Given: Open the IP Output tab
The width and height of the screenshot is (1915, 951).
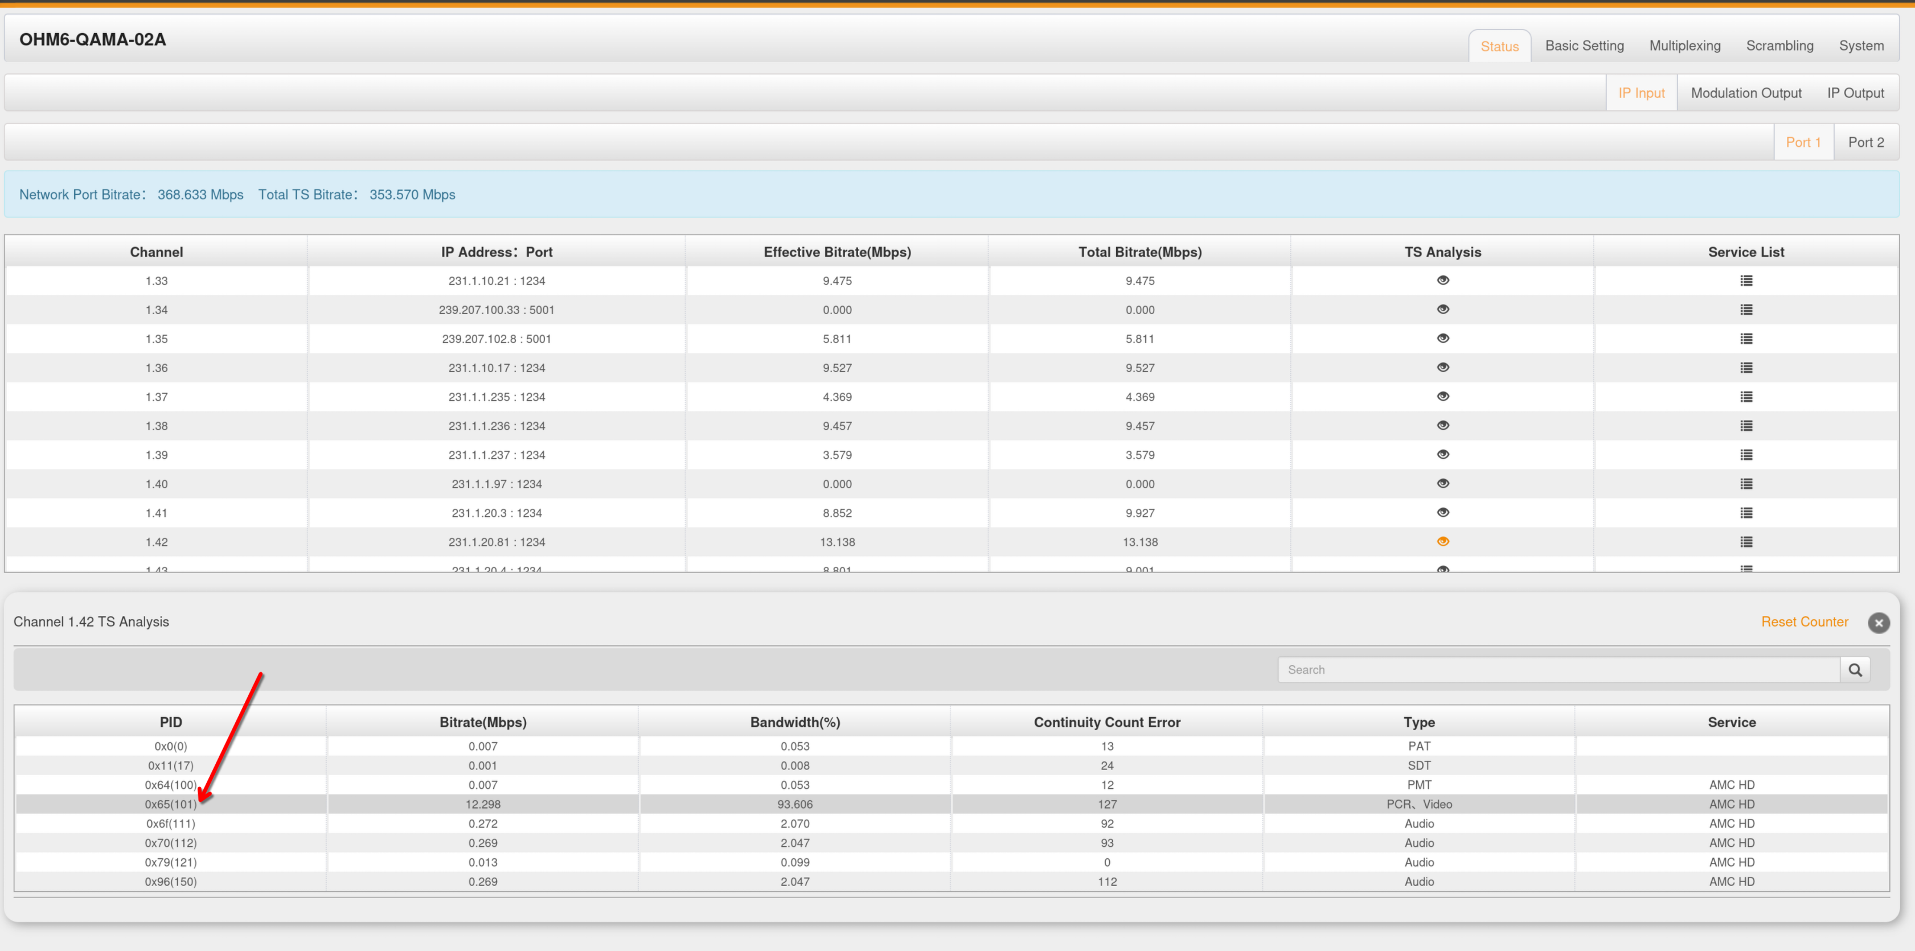Looking at the screenshot, I should click(x=1855, y=93).
